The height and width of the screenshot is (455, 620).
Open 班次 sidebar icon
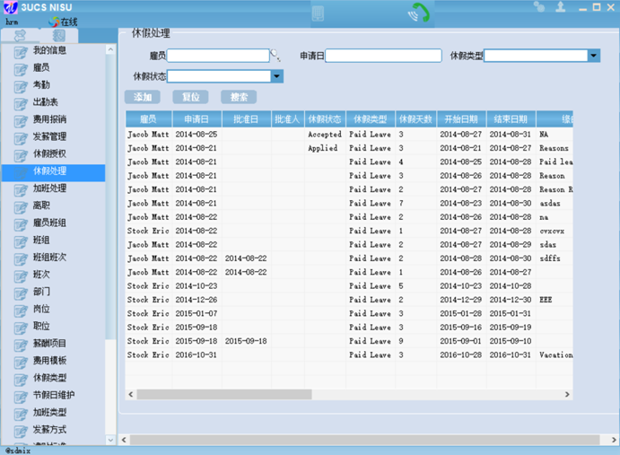[21, 276]
